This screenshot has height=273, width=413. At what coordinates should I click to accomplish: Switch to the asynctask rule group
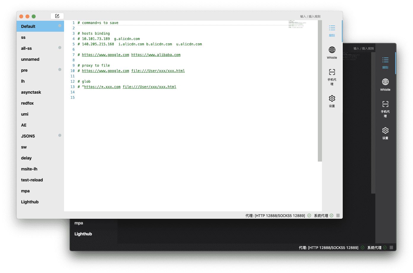pos(31,92)
